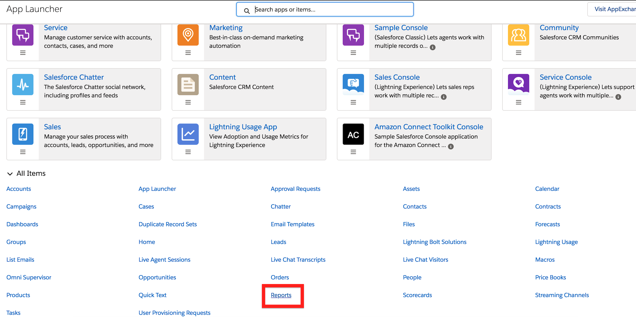Image resolution: width=636 pixels, height=317 pixels.
Task: Open the Sales lightning phone icon
Action: (x=23, y=134)
